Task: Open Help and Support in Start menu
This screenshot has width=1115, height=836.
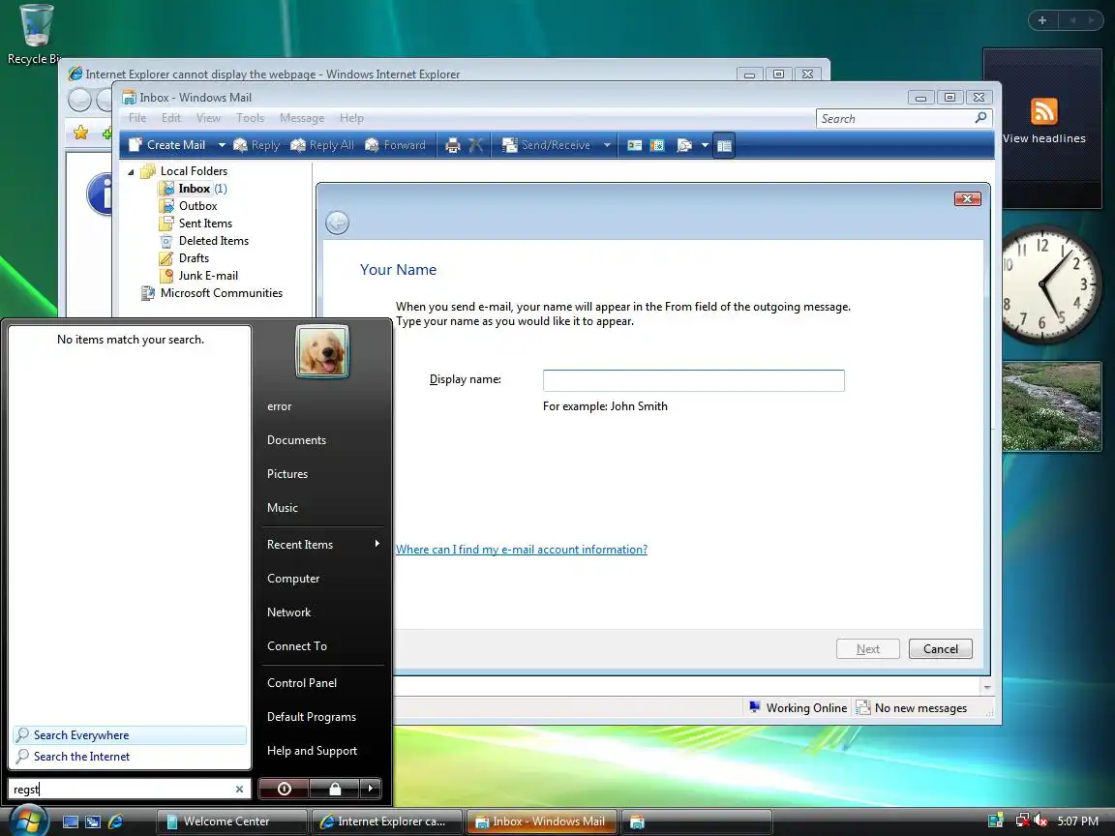Action: pos(312,751)
